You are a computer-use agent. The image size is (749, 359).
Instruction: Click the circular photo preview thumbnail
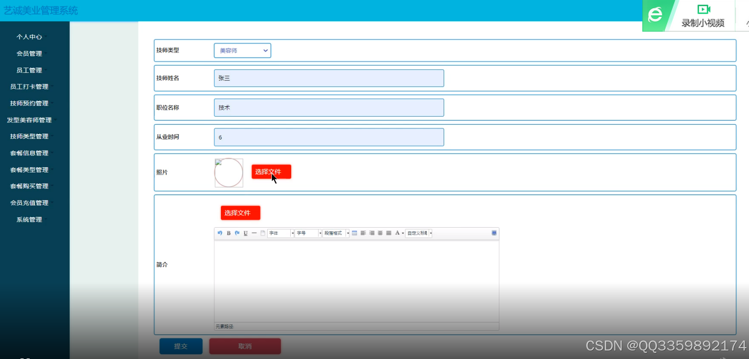(229, 173)
